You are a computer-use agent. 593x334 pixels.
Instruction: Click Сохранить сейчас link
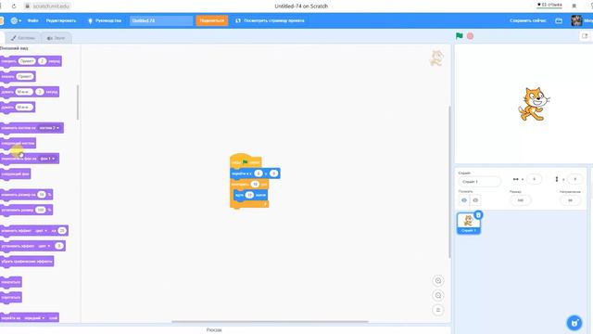click(528, 20)
